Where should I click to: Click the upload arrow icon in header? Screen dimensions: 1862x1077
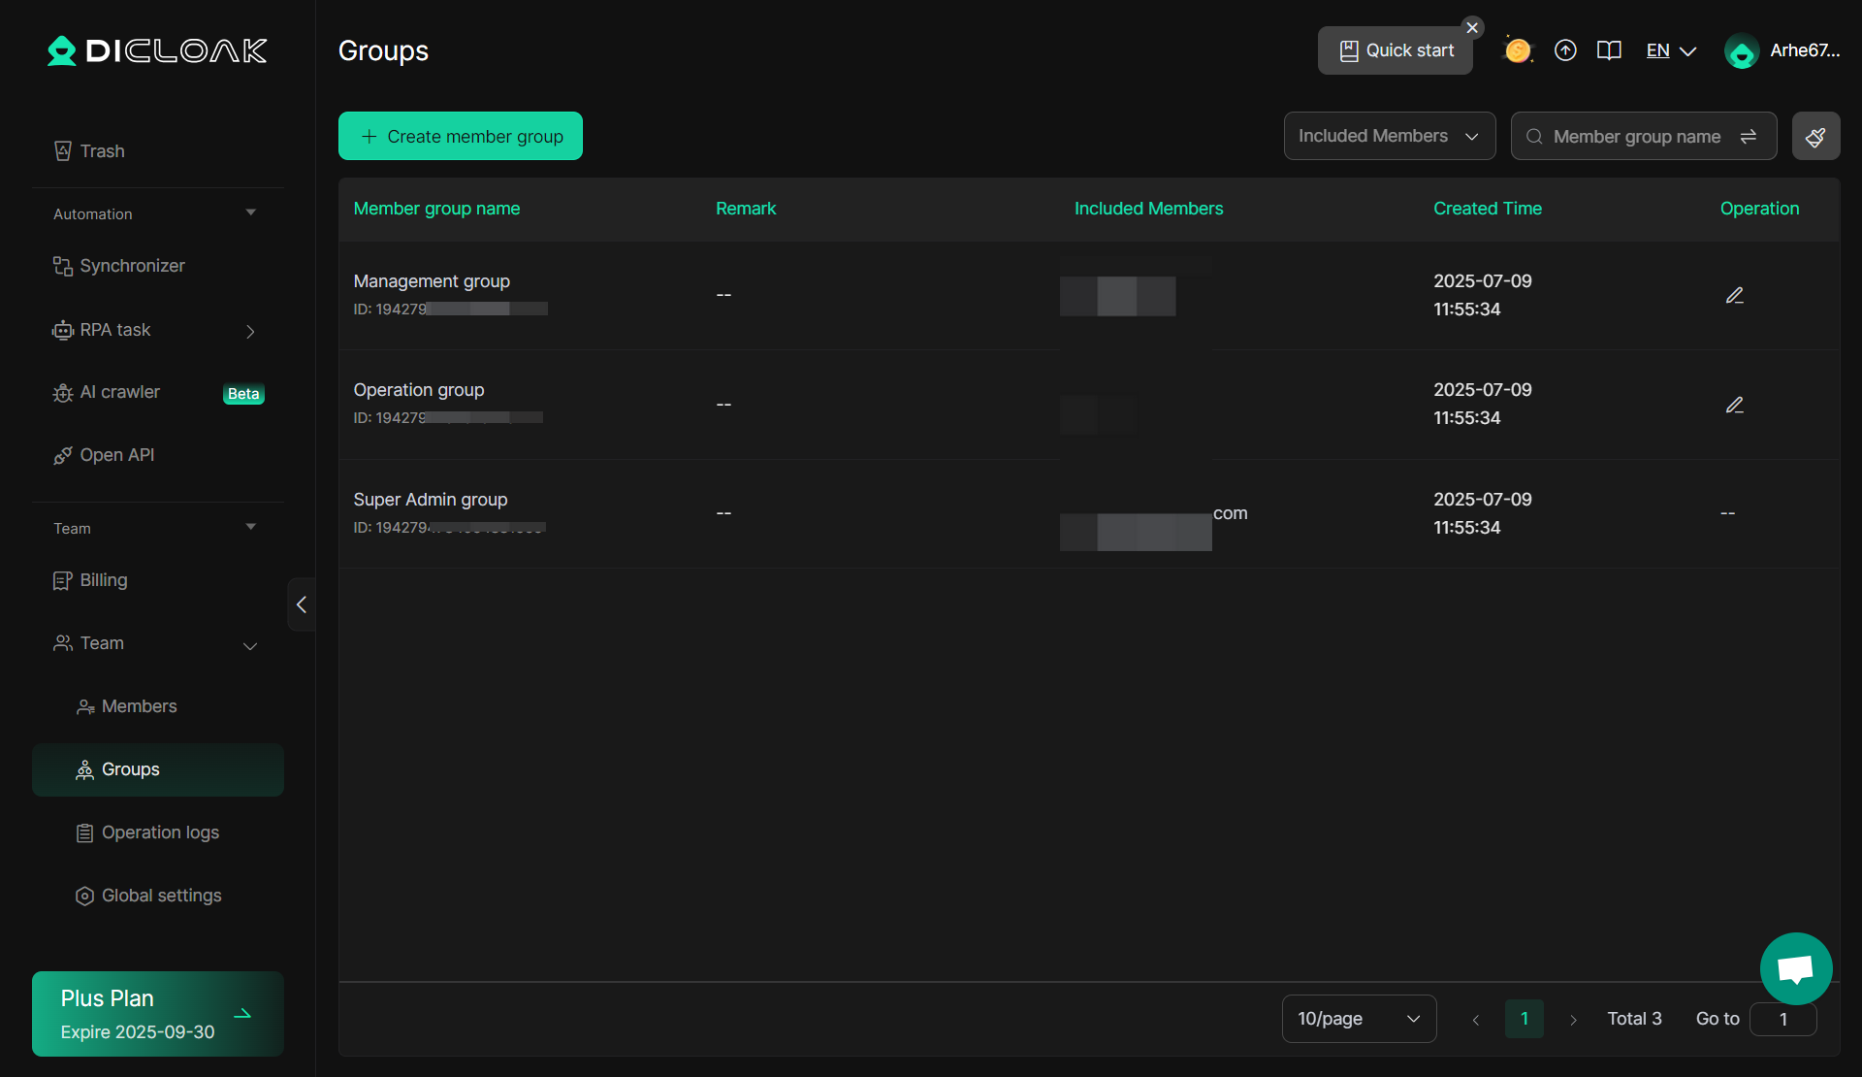tap(1564, 50)
